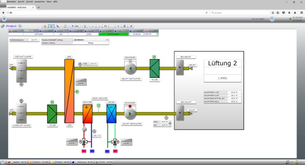The height and width of the screenshot is (165, 305).
Task: Select the Erhitzer heater unit
Action: click(88, 114)
